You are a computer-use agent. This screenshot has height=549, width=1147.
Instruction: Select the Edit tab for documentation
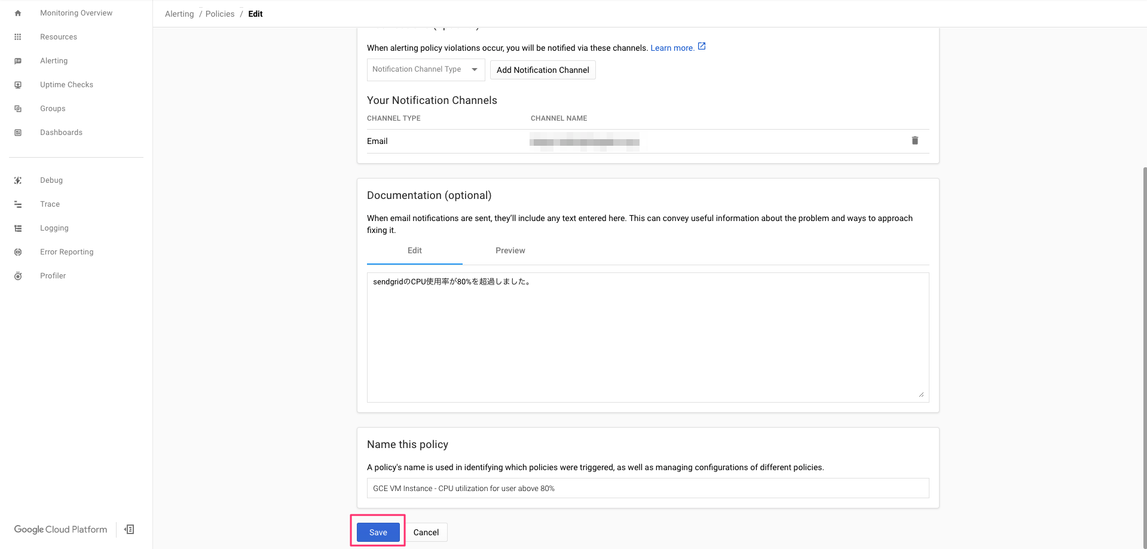pos(414,250)
